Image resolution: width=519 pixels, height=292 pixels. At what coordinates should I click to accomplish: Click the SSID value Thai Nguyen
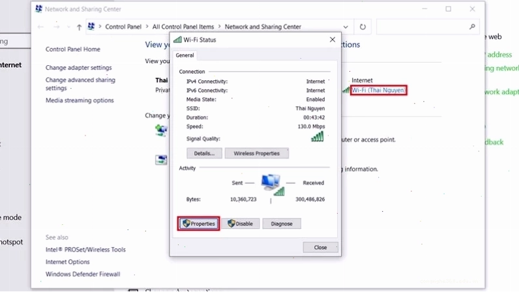[x=310, y=108]
